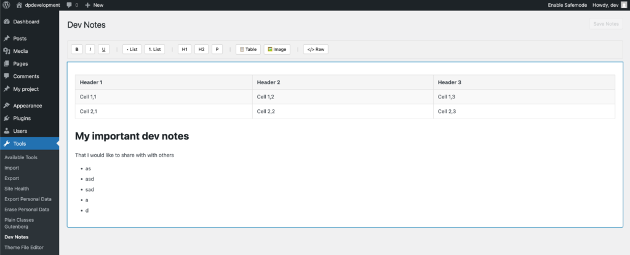
Task: Open the Howdy, dev account menu
Action: point(610,5)
